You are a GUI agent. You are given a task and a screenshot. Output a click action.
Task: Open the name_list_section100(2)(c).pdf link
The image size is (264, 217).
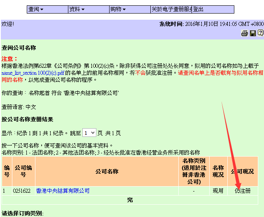point(33,72)
